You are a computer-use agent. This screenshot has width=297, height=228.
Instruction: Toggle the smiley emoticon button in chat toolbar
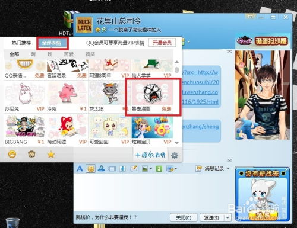[x=91, y=169]
